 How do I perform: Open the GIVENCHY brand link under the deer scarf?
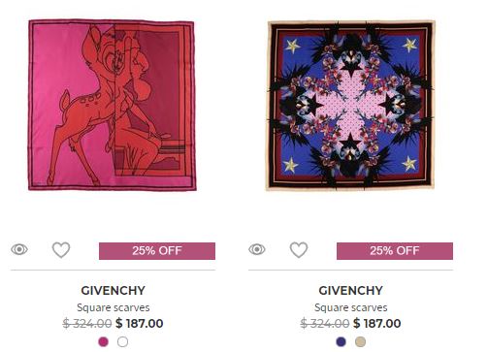[x=113, y=290]
